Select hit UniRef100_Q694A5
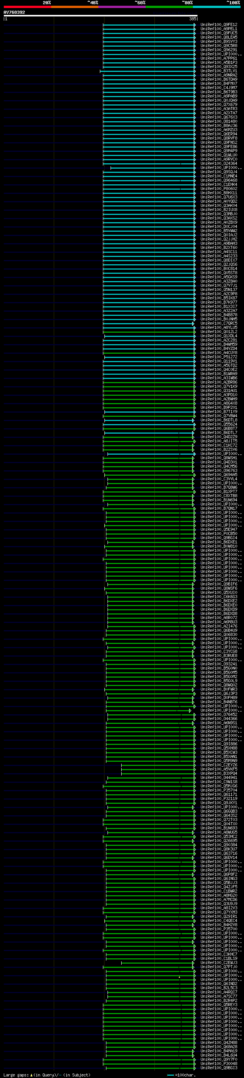Image resolution: width=244 pixels, height=1078 pixels. click(218, 475)
